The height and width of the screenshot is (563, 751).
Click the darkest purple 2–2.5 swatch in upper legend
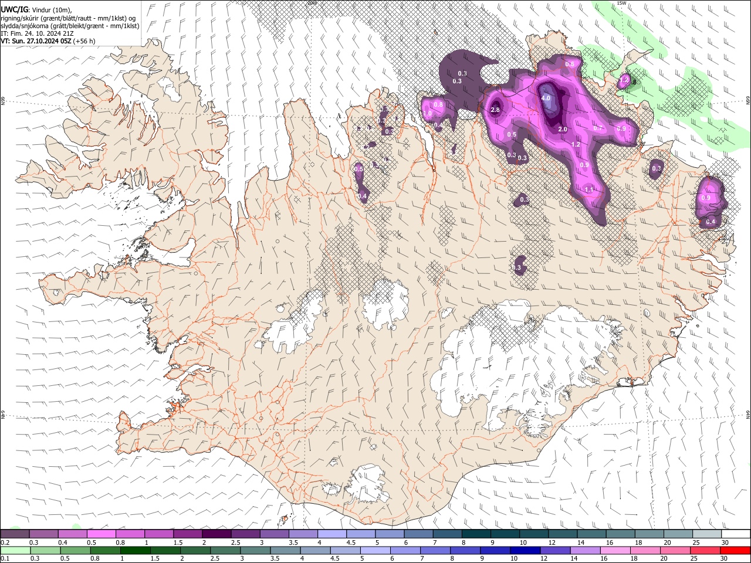coord(216,534)
